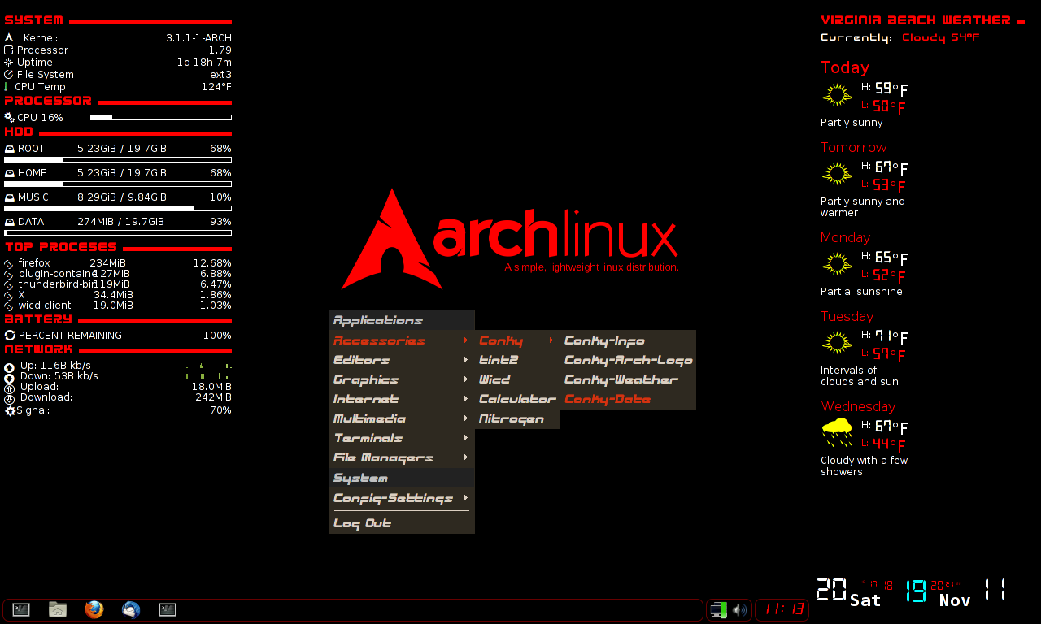Click Tuesday's sun weather icon
The height and width of the screenshot is (624, 1041).
(x=837, y=342)
